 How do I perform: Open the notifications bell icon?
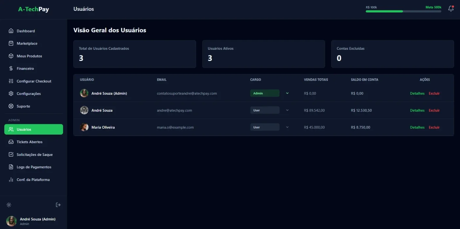point(451,9)
